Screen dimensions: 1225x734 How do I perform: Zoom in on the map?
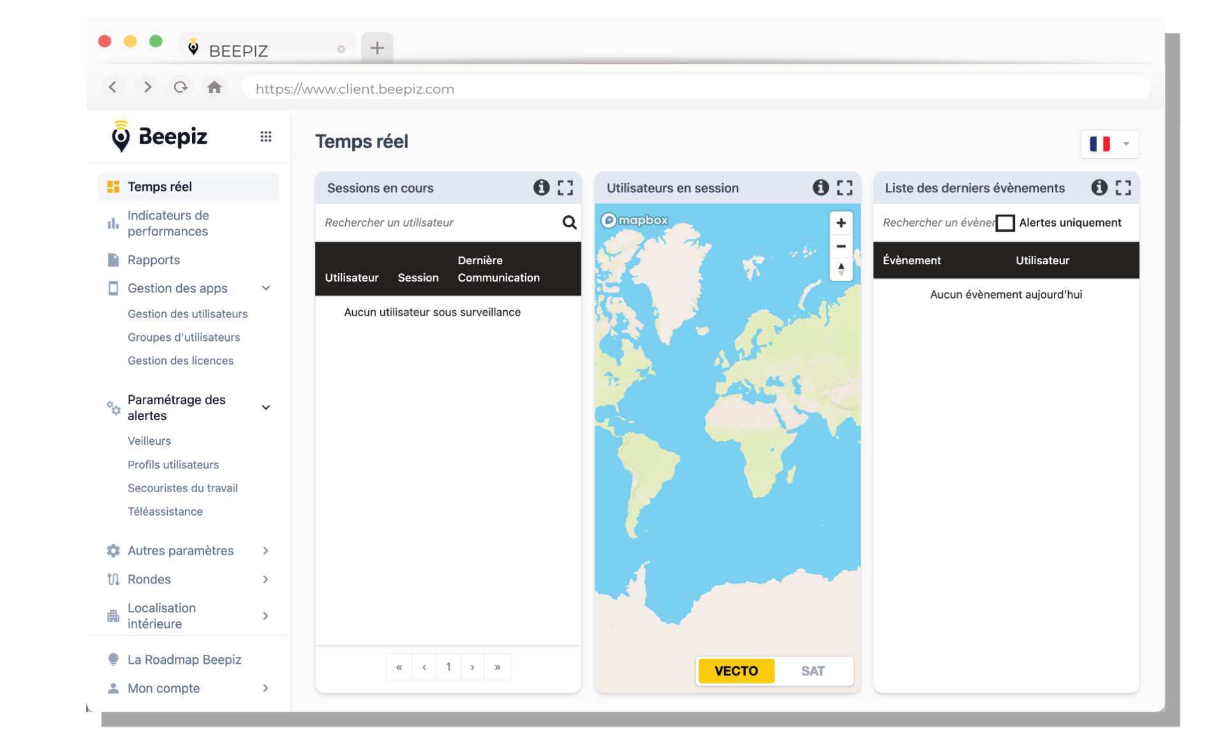(x=841, y=223)
